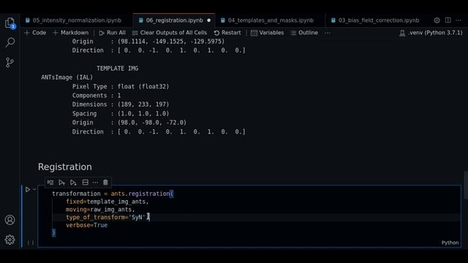Image resolution: width=468 pixels, height=263 pixels.
Task: Add a new Markdown cell
Action: point(71,33)
